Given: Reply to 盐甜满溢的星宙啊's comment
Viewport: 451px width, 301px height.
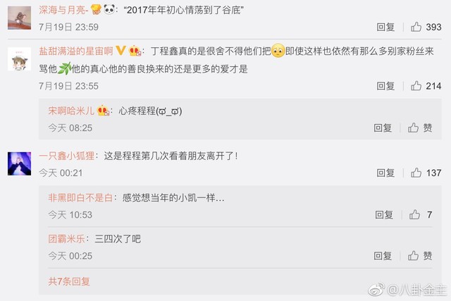Looking at the screenshot, I should (385, 86).
